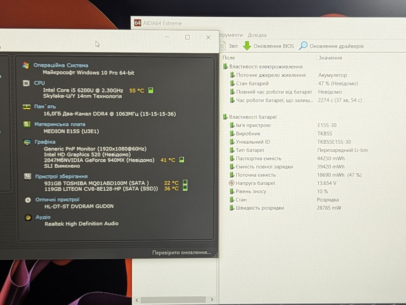Minimize the Speccy window
The width and height of the screenshot is (406, 305).
tap(167, 37)
